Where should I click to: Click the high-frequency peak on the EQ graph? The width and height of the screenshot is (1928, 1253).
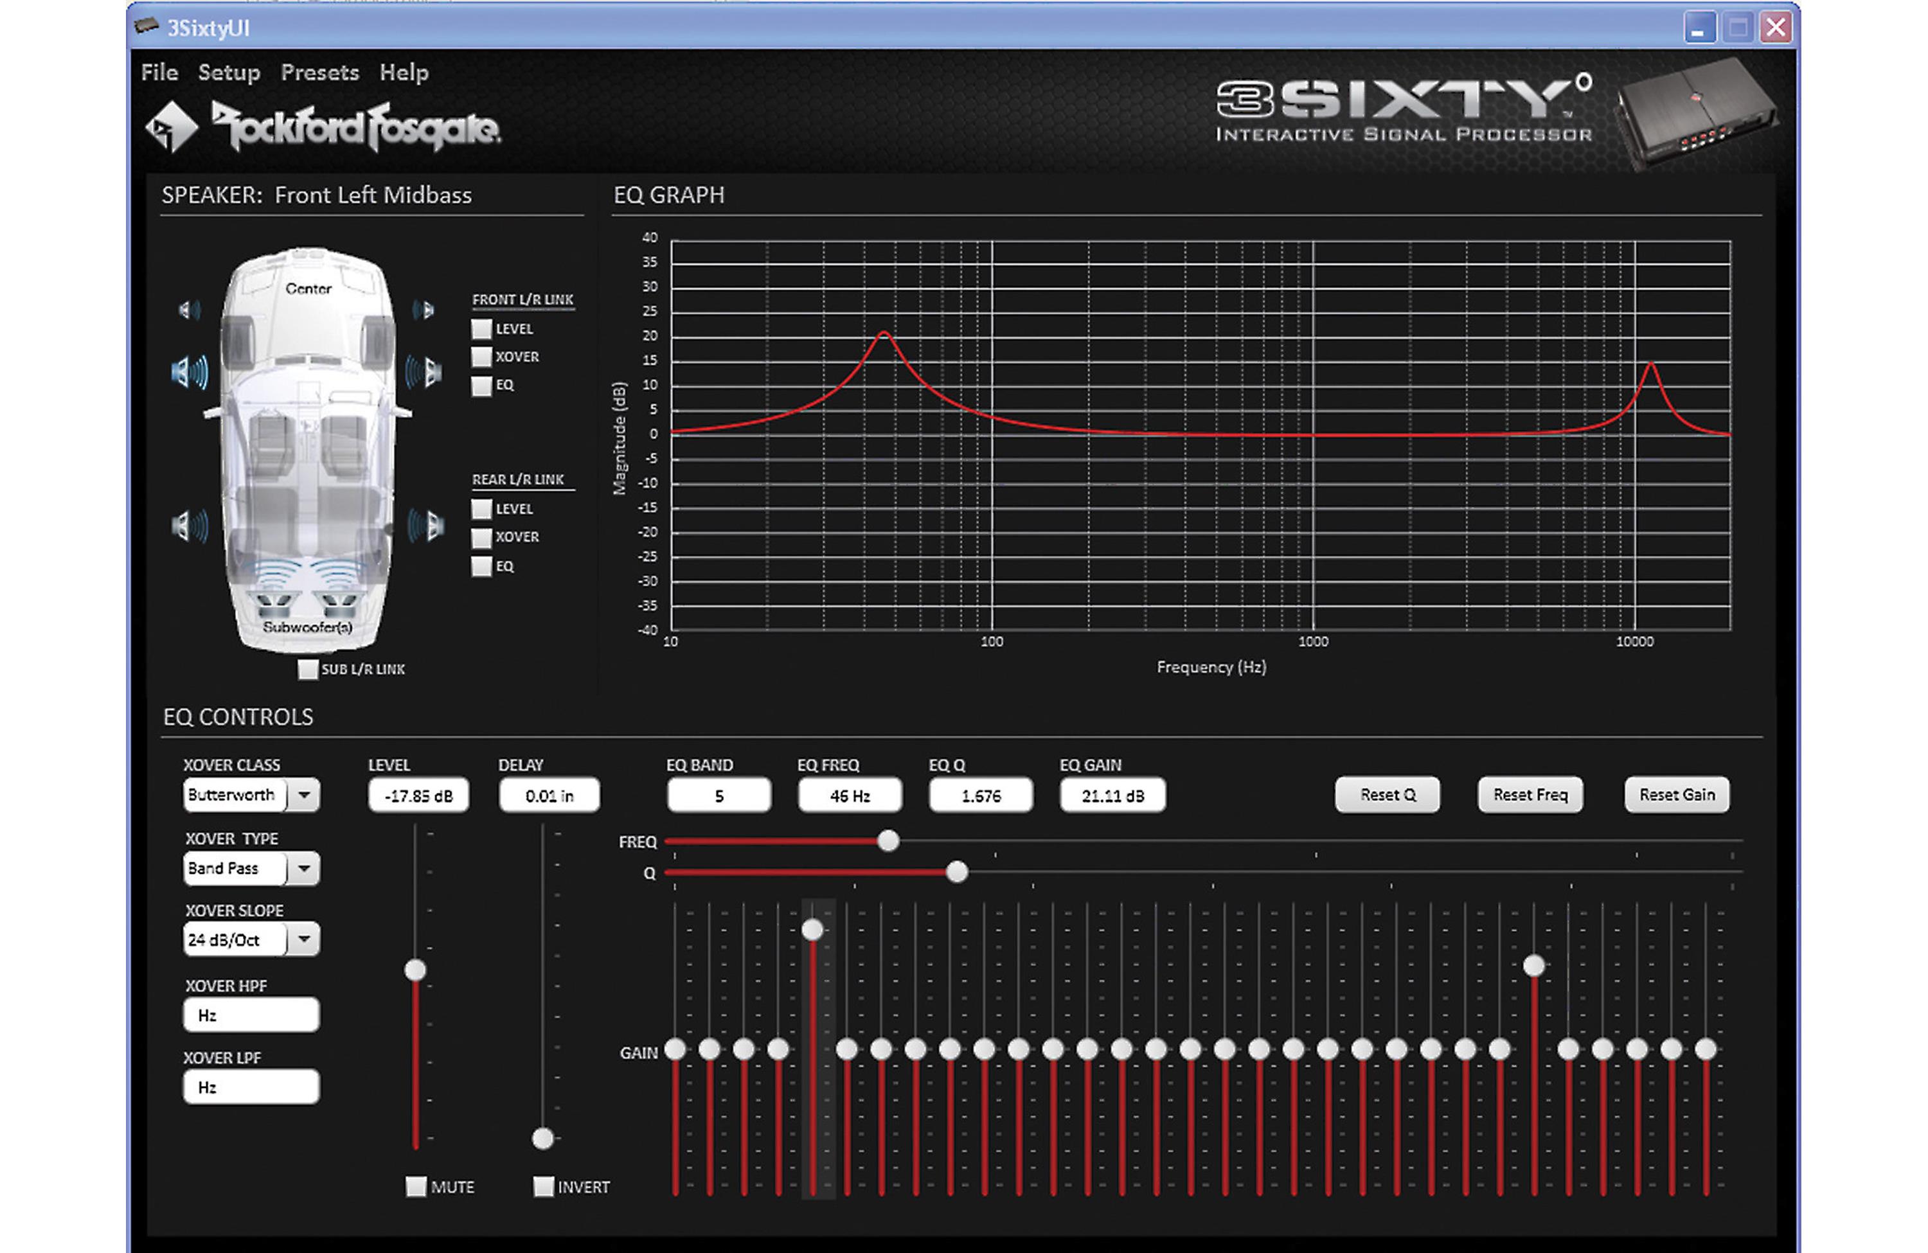point(1651,364)
